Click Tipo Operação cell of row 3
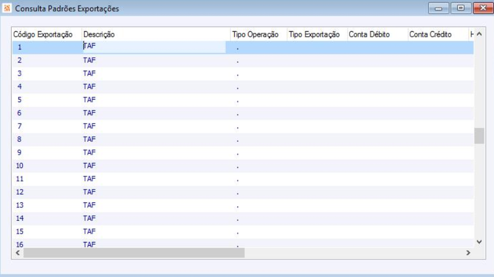The height and width of the screenshot is (277, 494). [259, 73]
